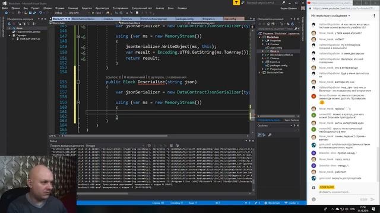Click the YouTube chat three-dot menu icon
380x213 pixels.
tap(374, 16)
